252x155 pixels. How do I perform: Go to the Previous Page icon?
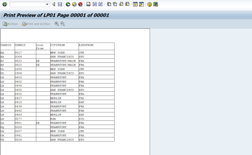(115, 4)
